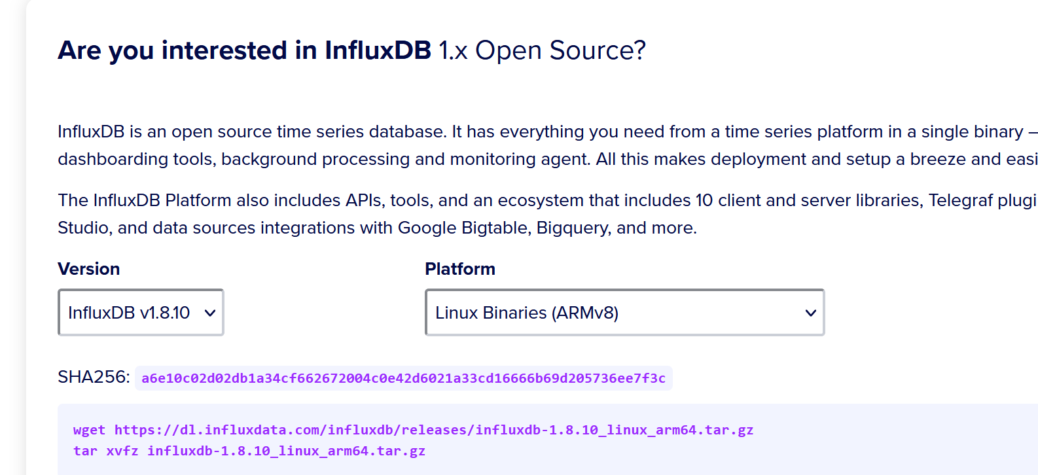Click the Version label
This screenshot has width=1038, height=475.
(x=89, y=269)
